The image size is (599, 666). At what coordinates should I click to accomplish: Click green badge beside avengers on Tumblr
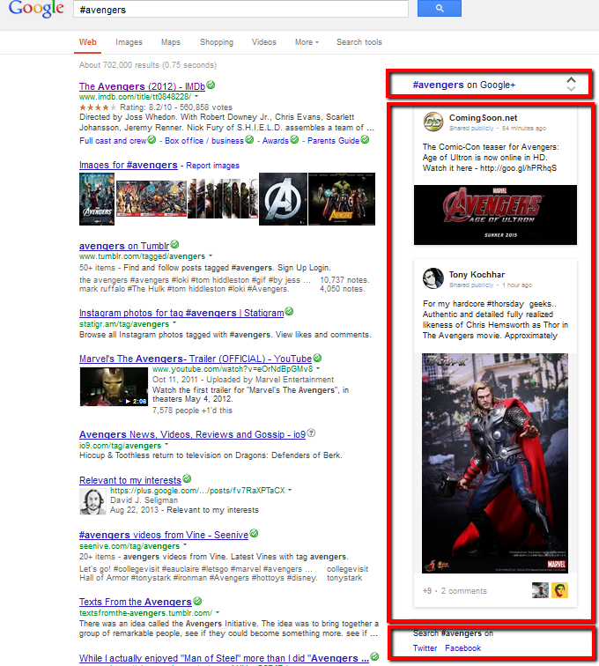174,245
